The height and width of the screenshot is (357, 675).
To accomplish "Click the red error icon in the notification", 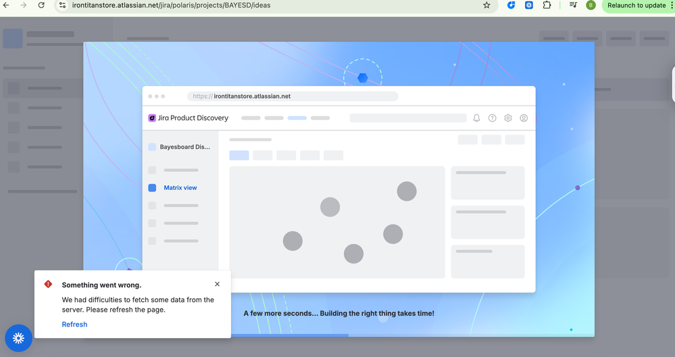I will point(48,284).
